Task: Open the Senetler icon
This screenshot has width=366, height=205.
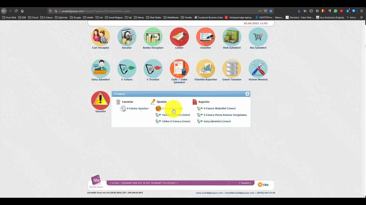Action: (206, 37)
